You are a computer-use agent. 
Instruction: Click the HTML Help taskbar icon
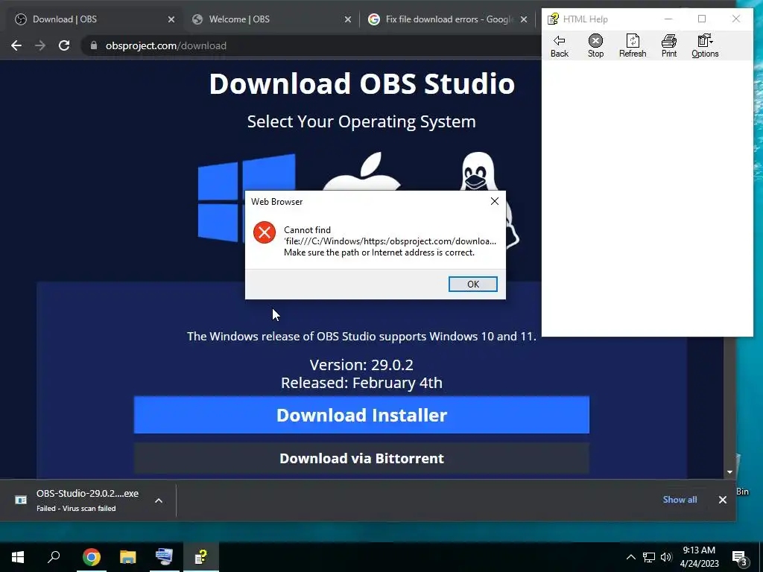point(201,557)
